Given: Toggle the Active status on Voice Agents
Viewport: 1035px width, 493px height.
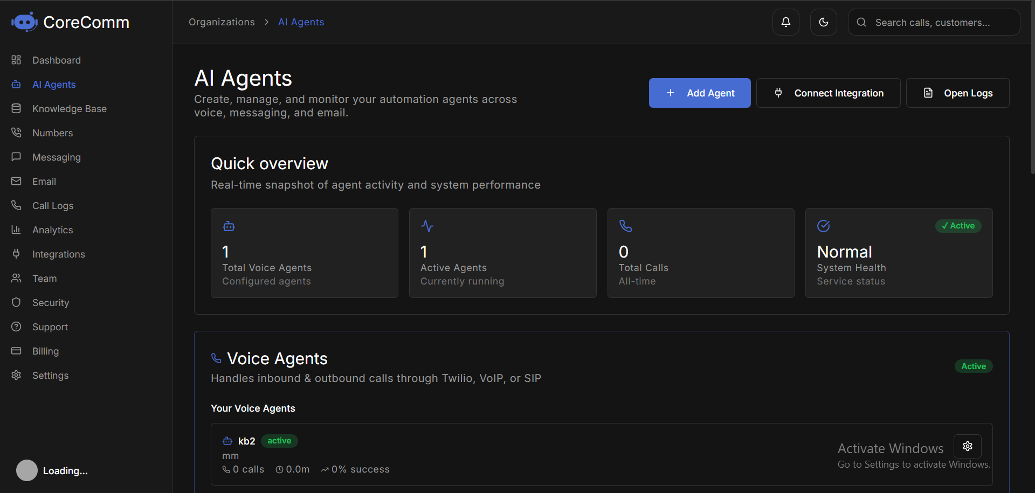Looking at the screenshot, I should point(974,366).
